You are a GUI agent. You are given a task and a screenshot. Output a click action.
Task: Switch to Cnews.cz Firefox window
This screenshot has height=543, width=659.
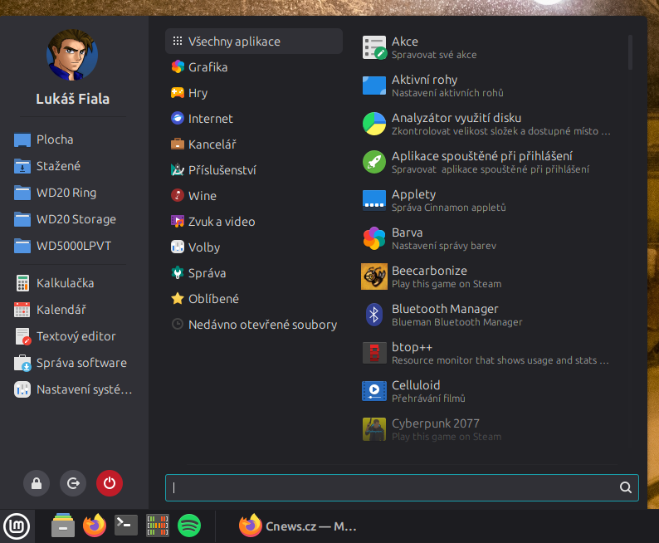298,526
